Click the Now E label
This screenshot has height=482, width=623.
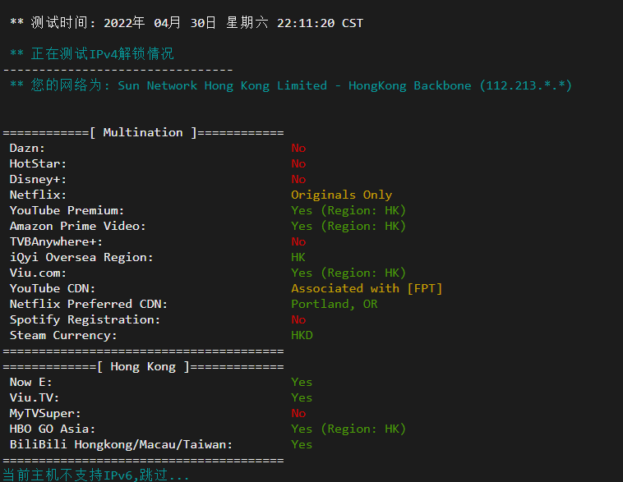[x=30, y=382]
